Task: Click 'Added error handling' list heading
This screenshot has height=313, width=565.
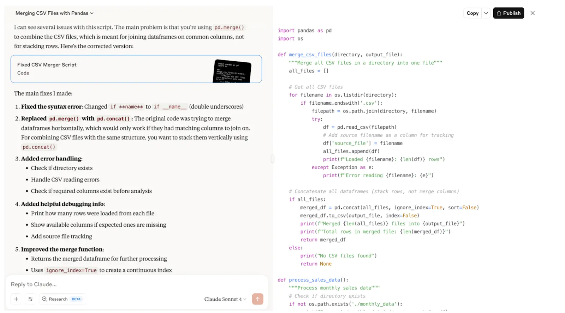Action: click(x=51, y=159)
